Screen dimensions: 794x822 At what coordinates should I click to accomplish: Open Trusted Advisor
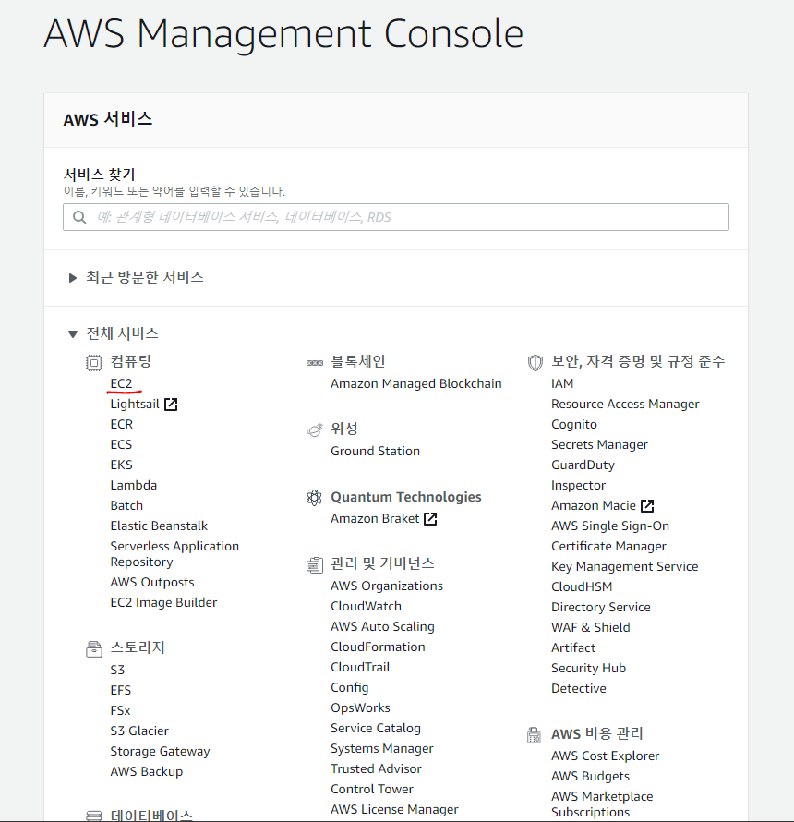(377, 769)
